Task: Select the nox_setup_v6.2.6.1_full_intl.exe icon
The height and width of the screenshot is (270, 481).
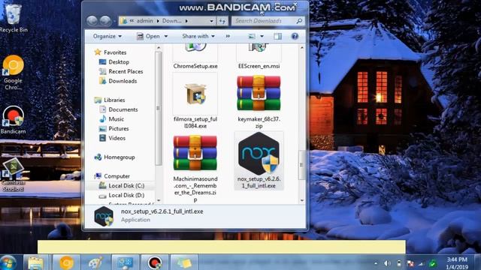Action: pyautogui.click(x=259, y=154)
